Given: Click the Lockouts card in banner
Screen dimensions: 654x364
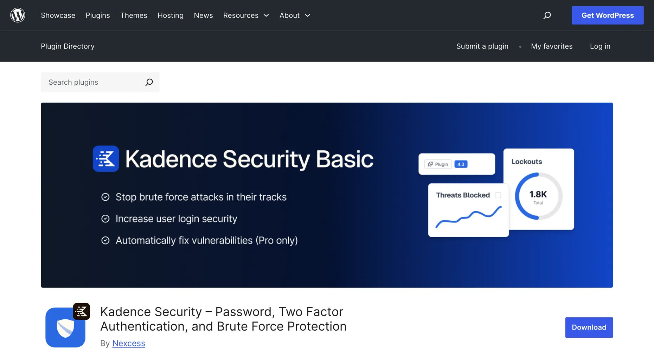Looking at the screenshot, I should pos(539,189).
